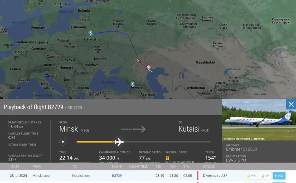Viewport: 296px width, 183px height.
Task: Click the FROM column header
Action: tap(37, 166)
